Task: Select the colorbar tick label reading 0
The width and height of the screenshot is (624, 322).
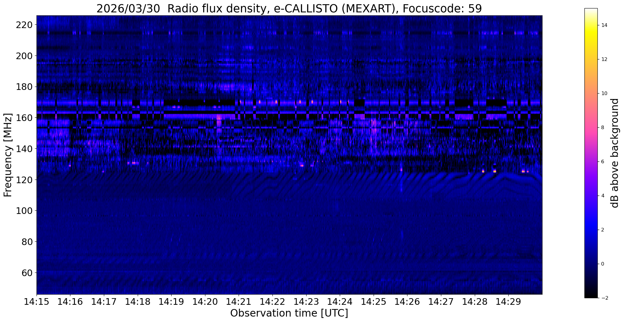Action: pos(603,264)
